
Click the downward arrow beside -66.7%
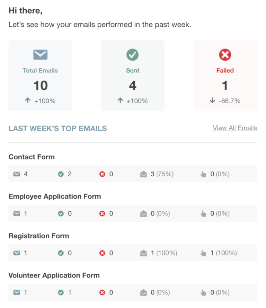click(213, 100)
